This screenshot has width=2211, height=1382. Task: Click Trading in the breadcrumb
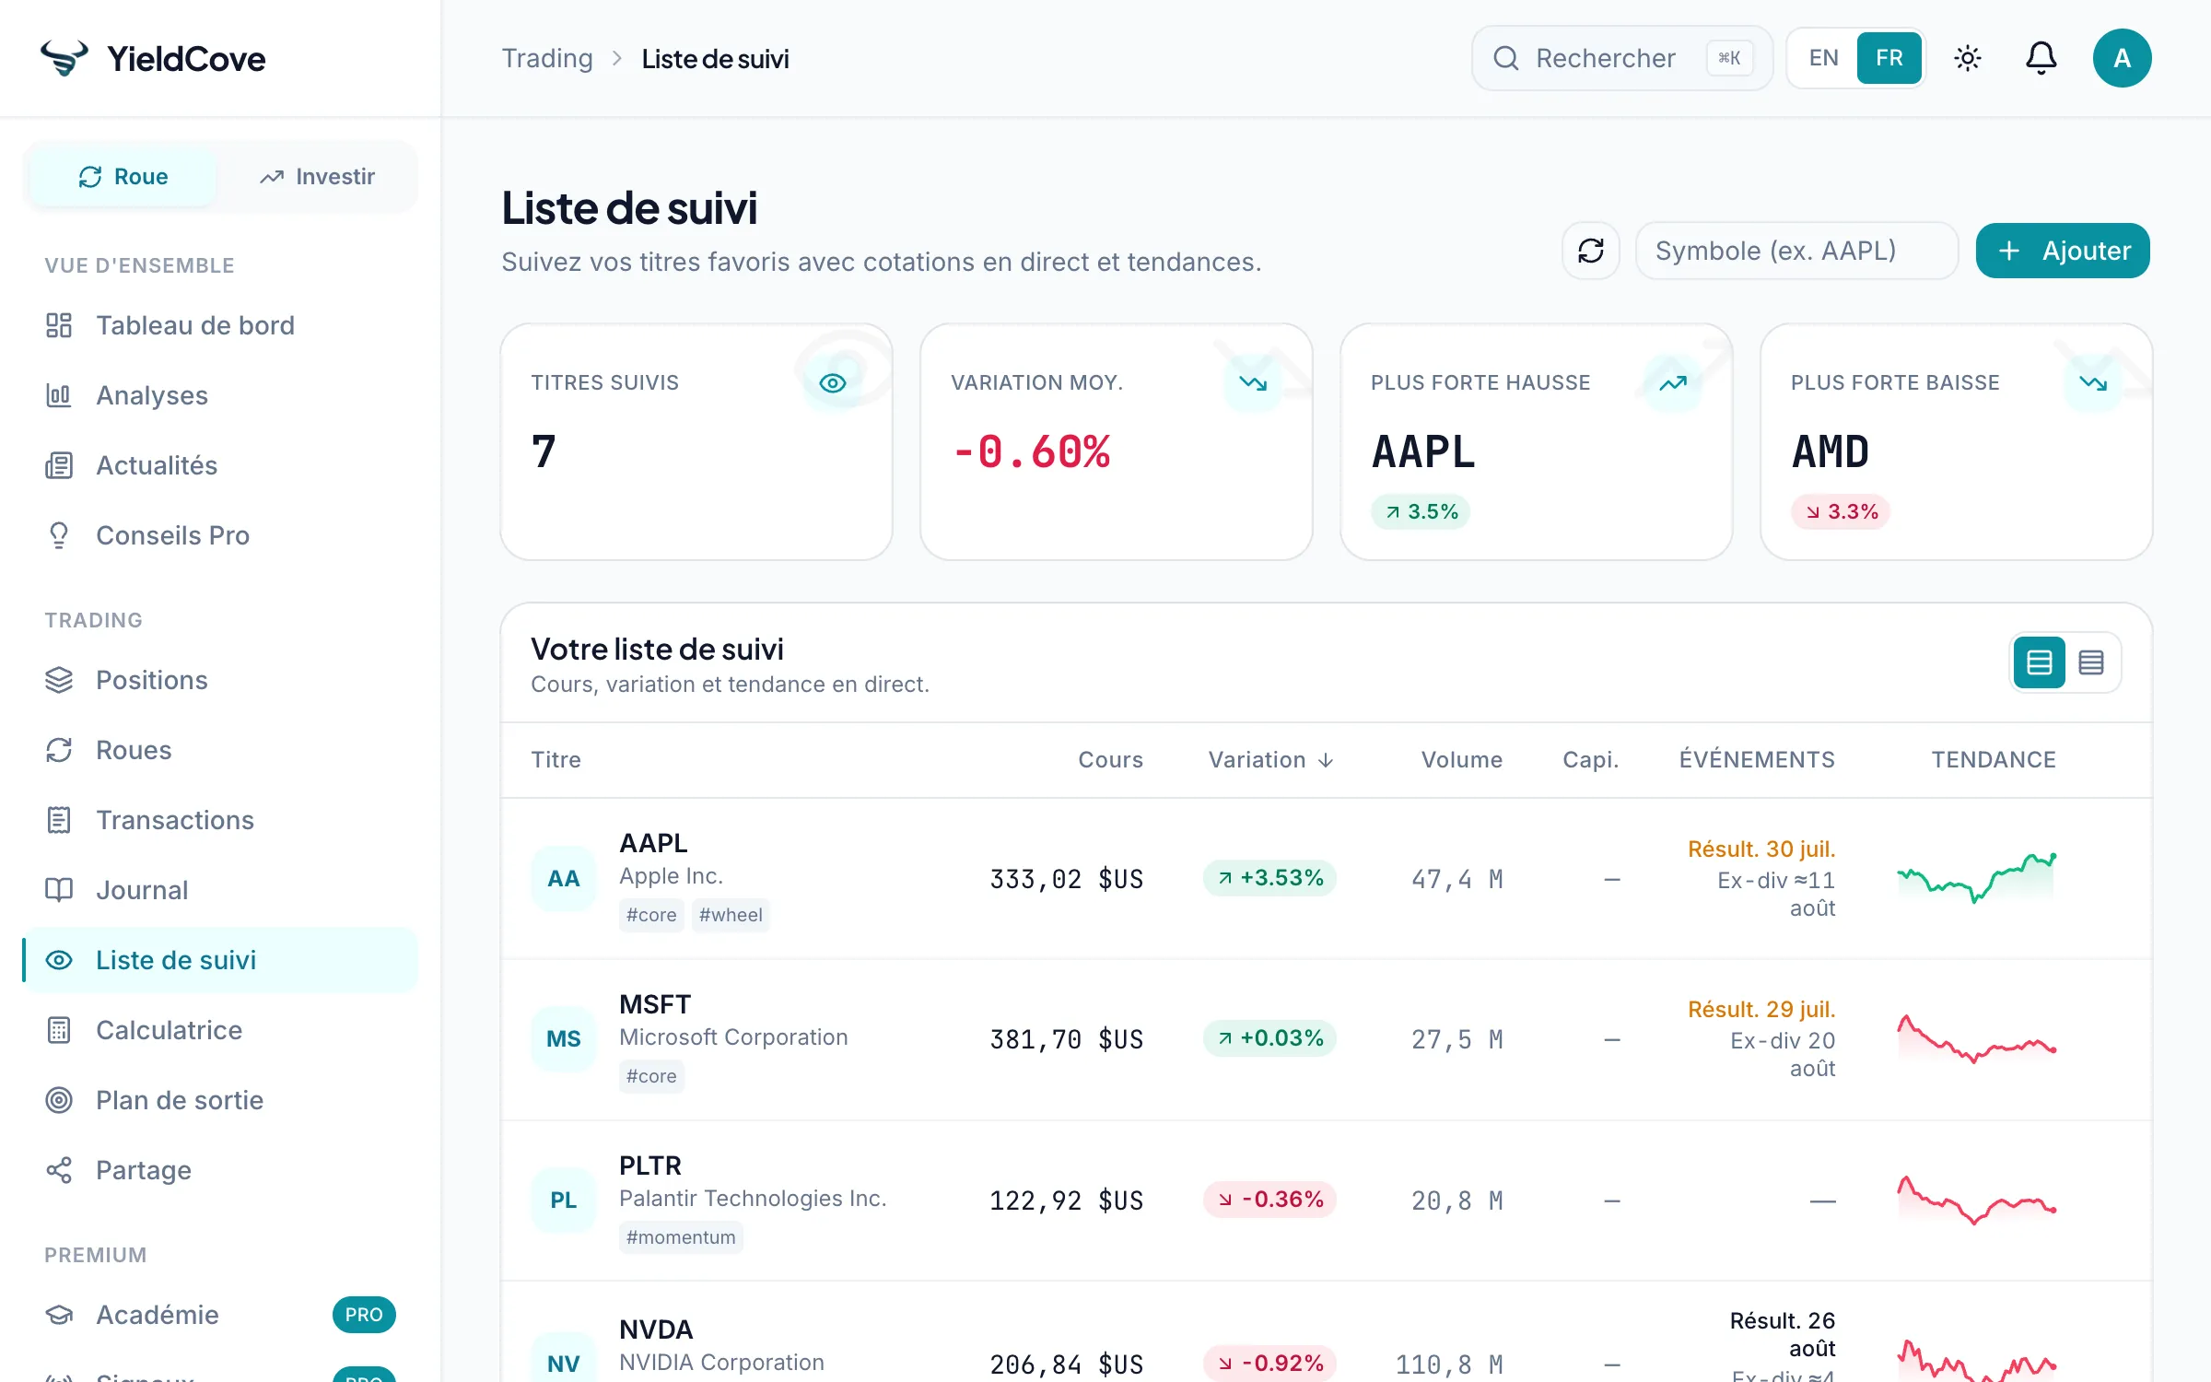547,58
